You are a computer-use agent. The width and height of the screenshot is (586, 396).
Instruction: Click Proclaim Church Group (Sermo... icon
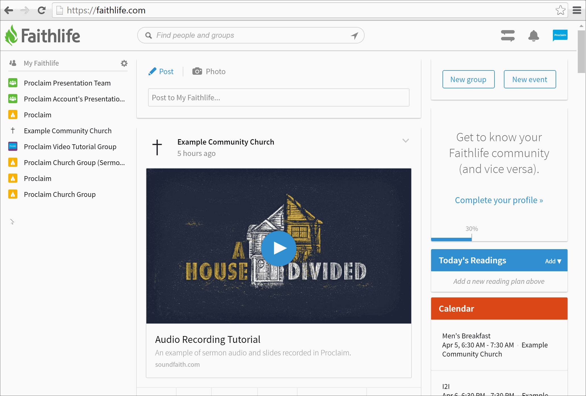(13, 162)
